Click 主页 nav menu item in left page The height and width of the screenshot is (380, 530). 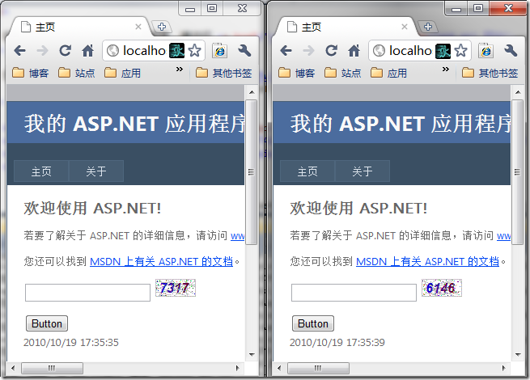tap(41, 171)
